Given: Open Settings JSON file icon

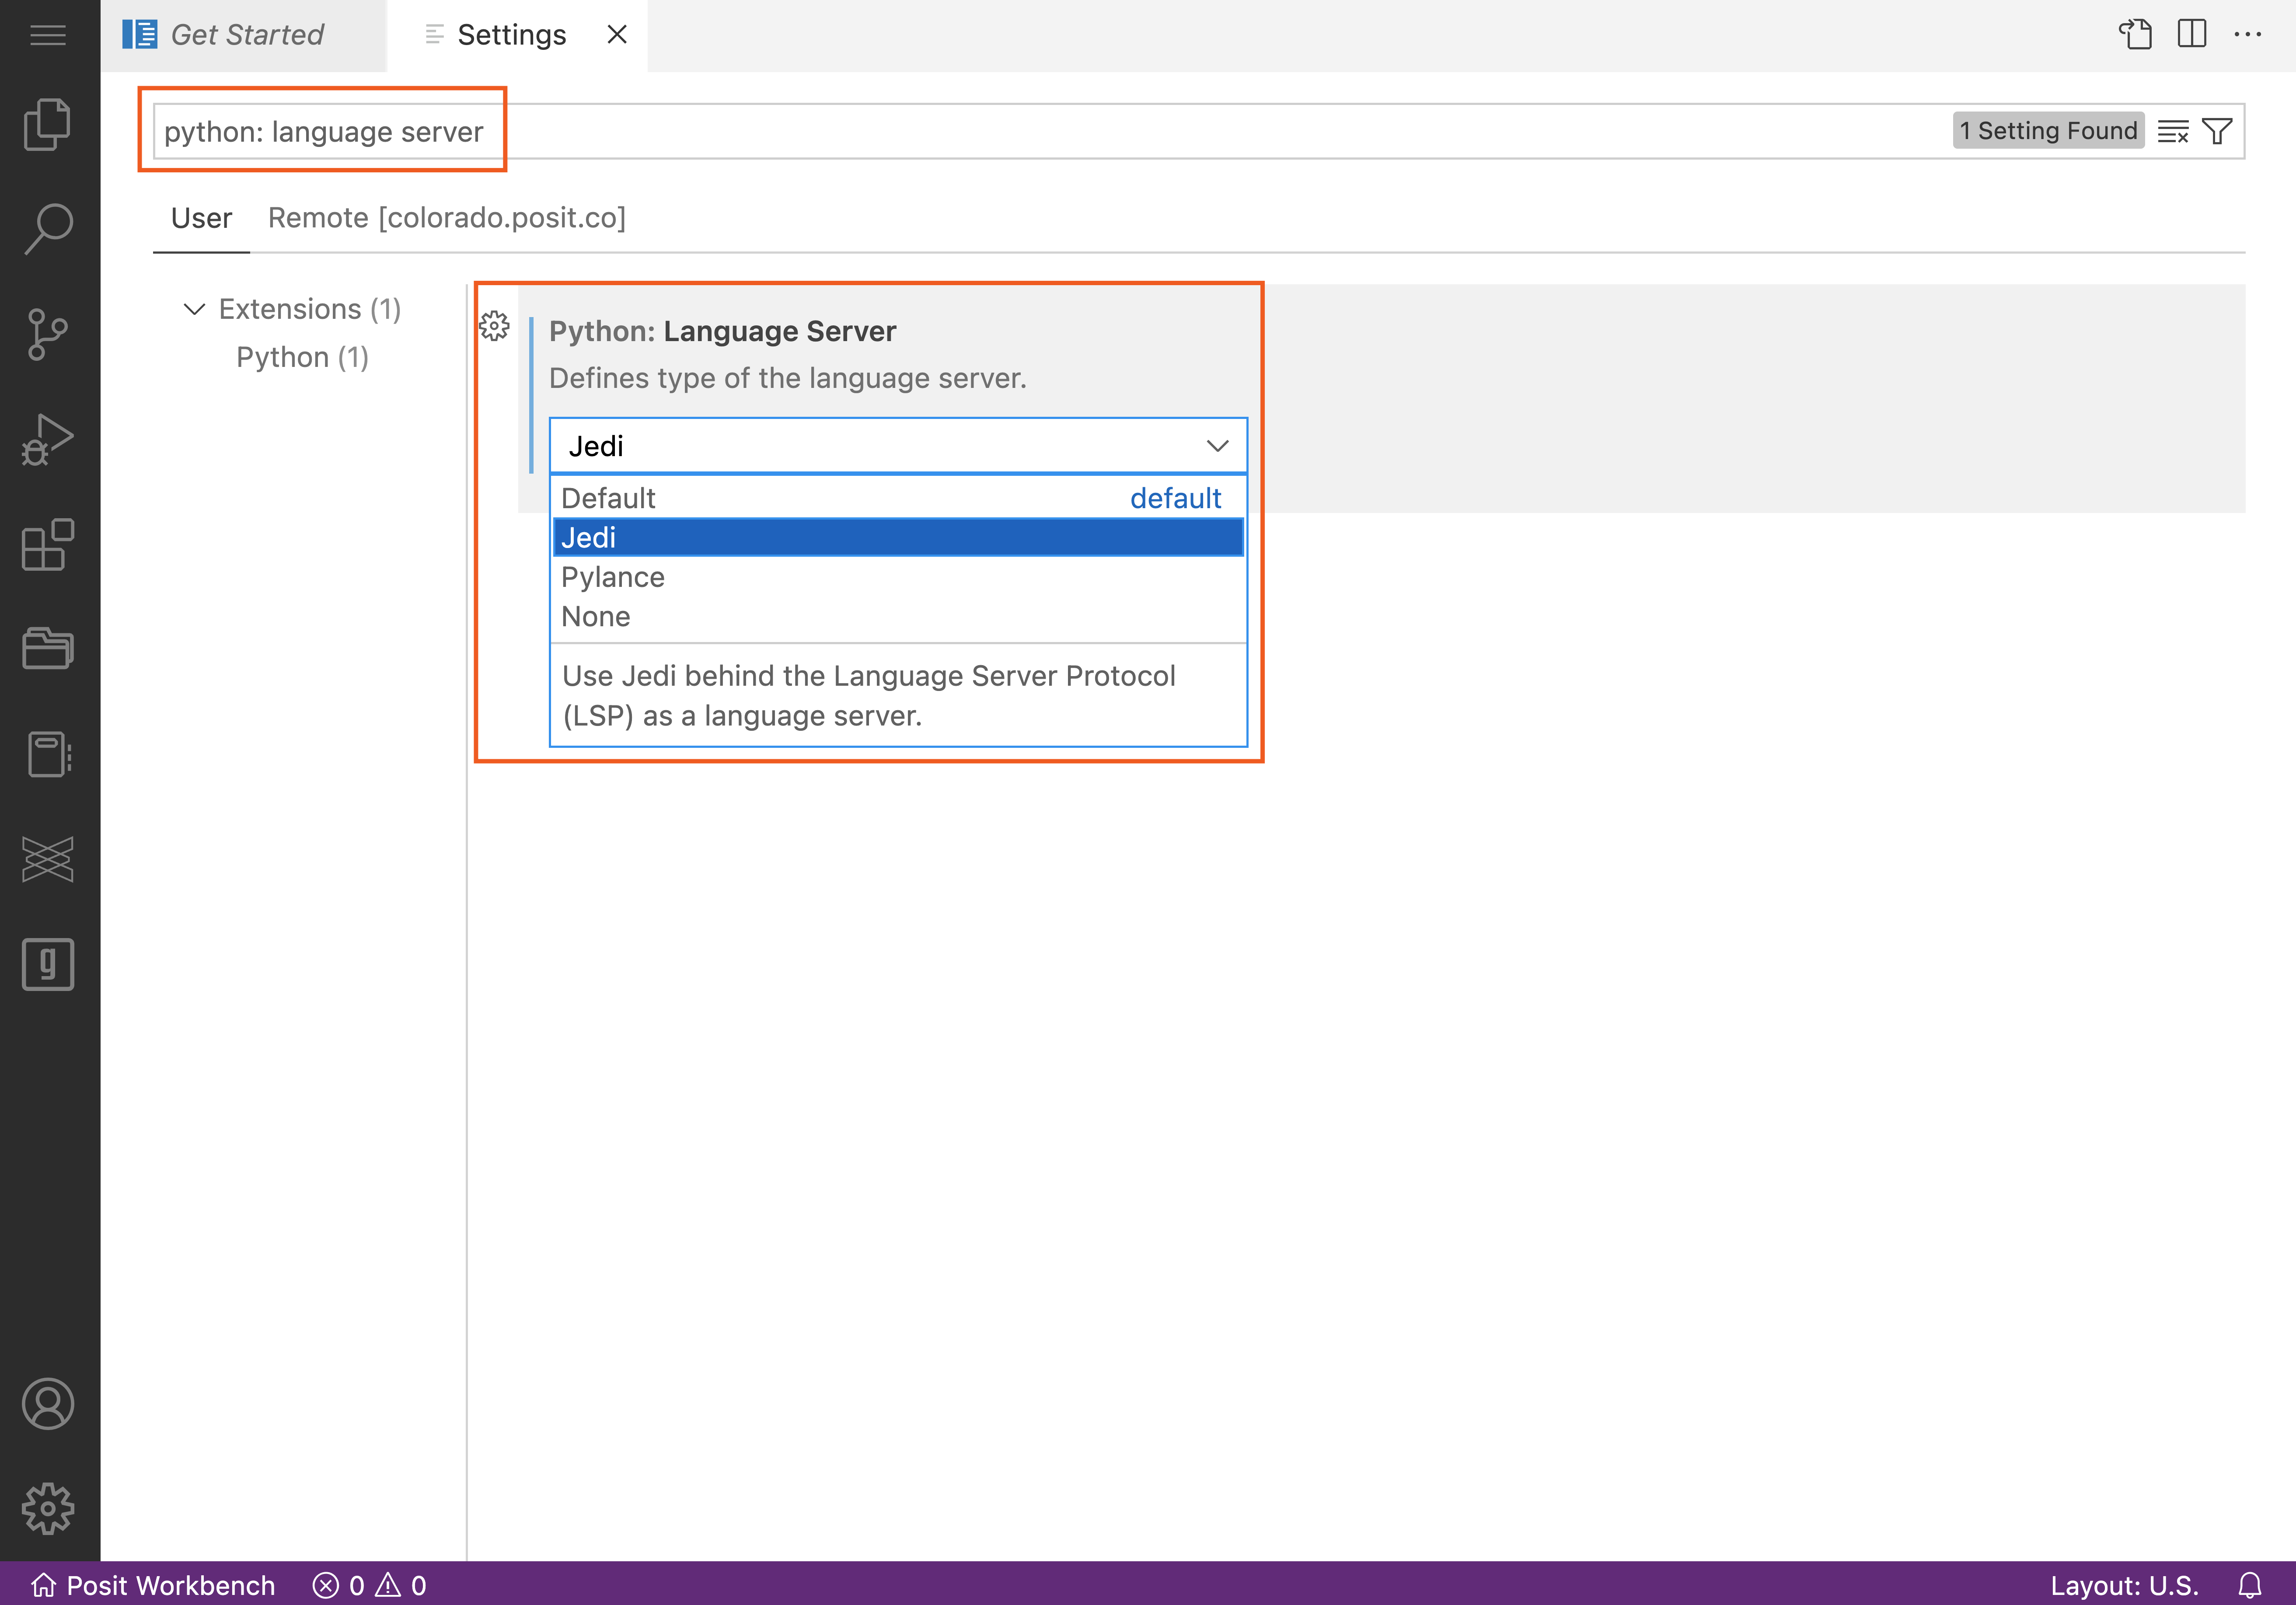Looking at the screenshot, I should [x=2135, y=35].
